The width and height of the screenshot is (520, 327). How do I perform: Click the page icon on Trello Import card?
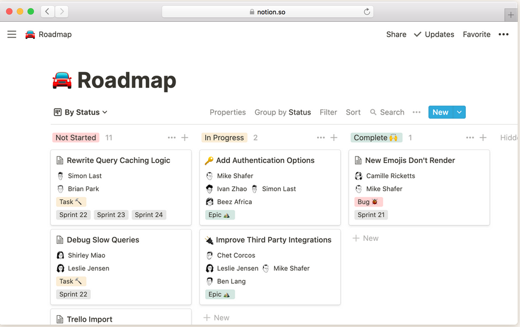tap(60, 319)
